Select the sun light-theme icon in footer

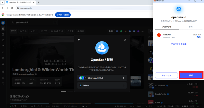coord(158,106)
